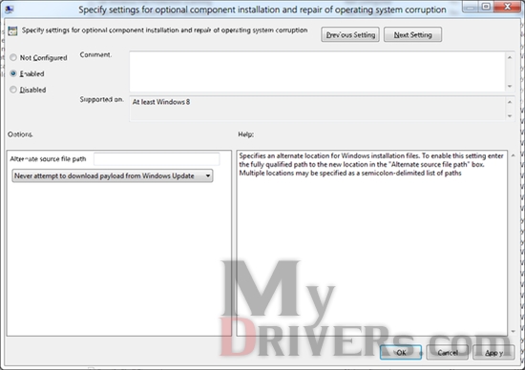
Task: Click the Apply button
Action: 493,353
